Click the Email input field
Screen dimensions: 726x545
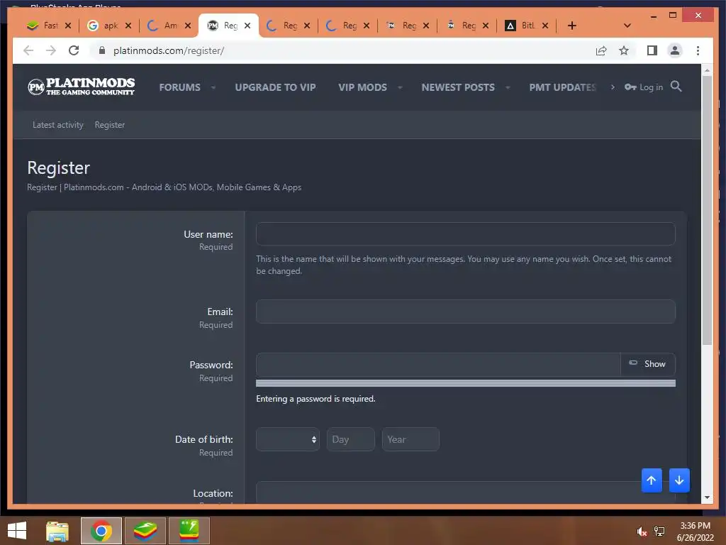click(465, 312)
